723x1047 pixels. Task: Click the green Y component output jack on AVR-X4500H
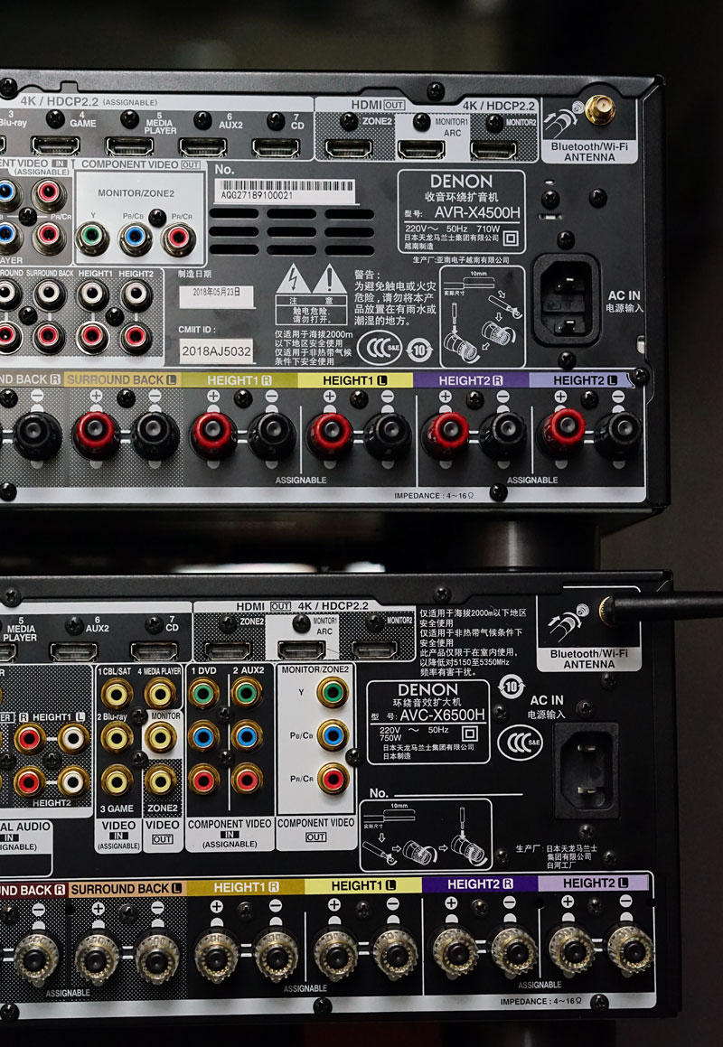coord(92,238)
